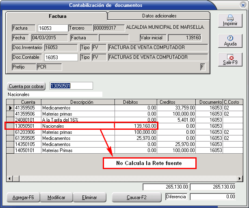Viewport: 249px width, 208px height.
Task: Click the Agregar-F6 button
Action: click(23, 197)
